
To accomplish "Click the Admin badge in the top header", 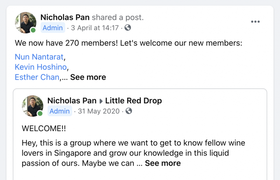I will tap(53, 28).
